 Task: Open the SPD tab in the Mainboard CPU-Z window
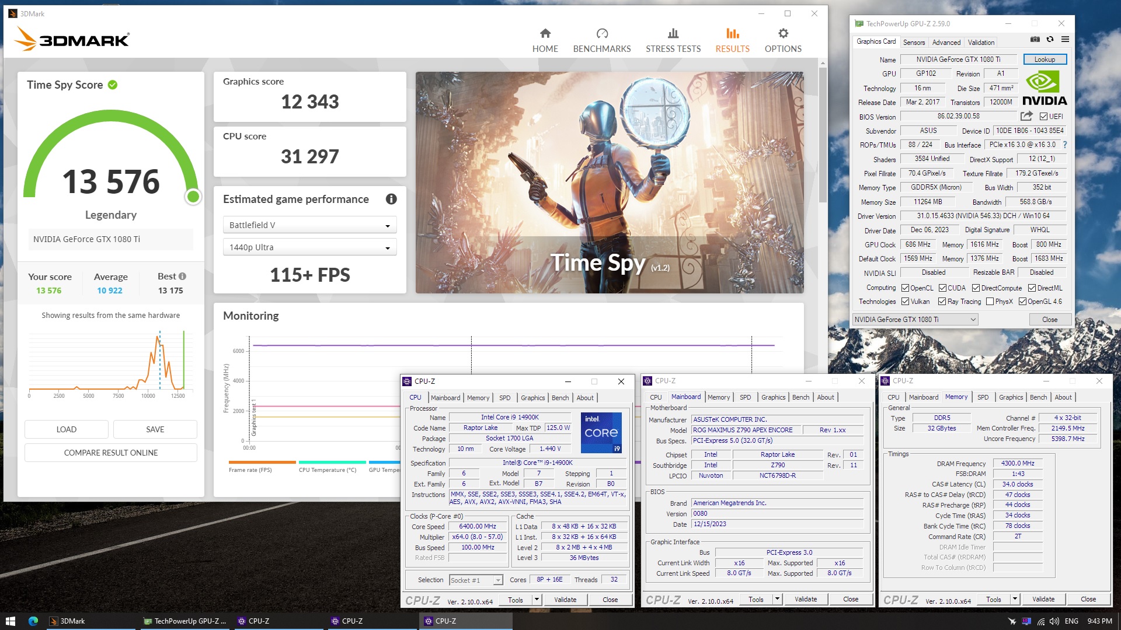coord(745,397)
